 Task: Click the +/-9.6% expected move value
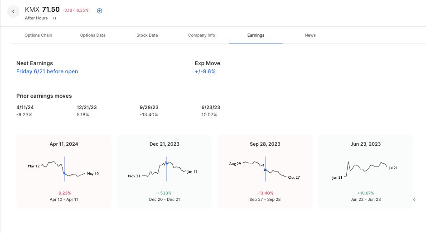coord(205,71)
